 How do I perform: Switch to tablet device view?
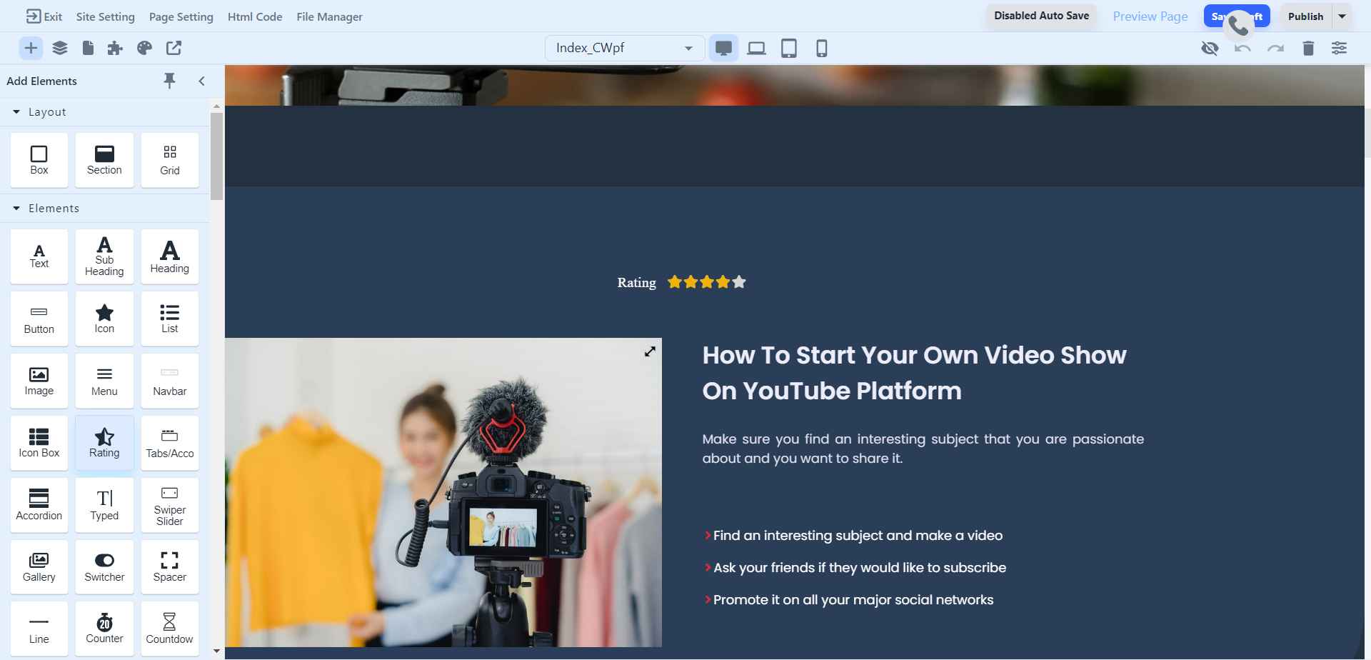coord(788,48)
